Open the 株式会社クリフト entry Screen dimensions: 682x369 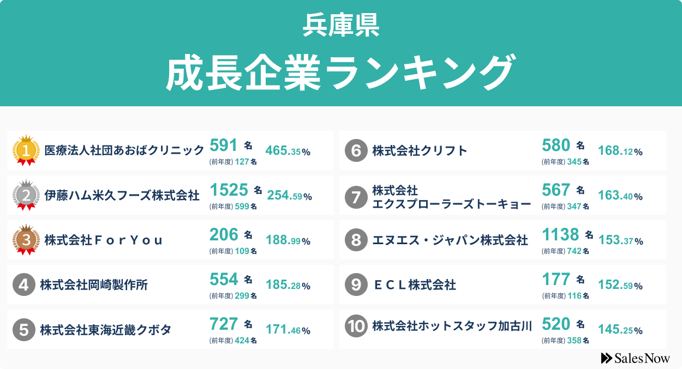point(420,150)
